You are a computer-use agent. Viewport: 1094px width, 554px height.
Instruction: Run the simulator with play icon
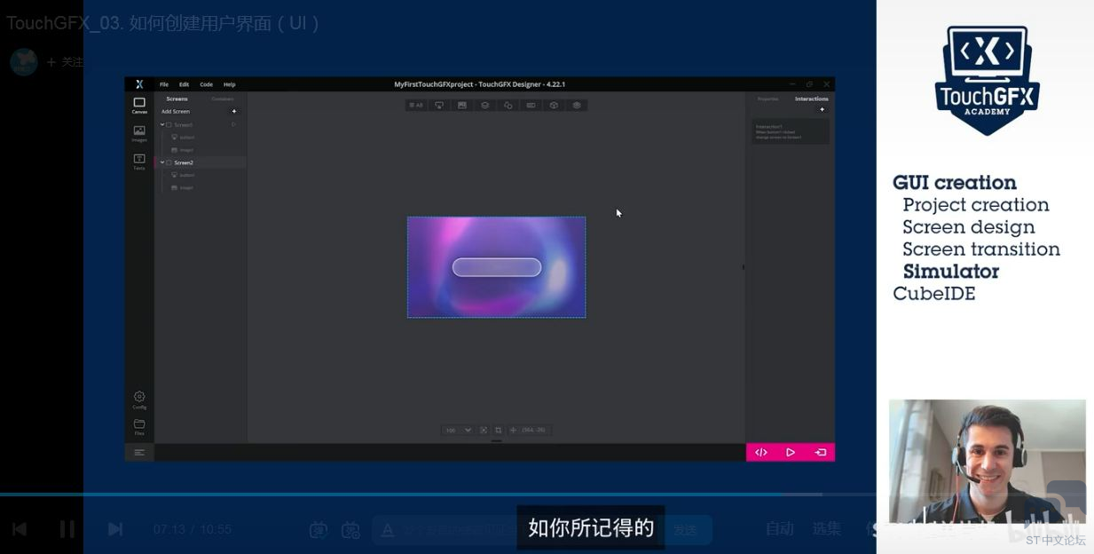point(791,453)
